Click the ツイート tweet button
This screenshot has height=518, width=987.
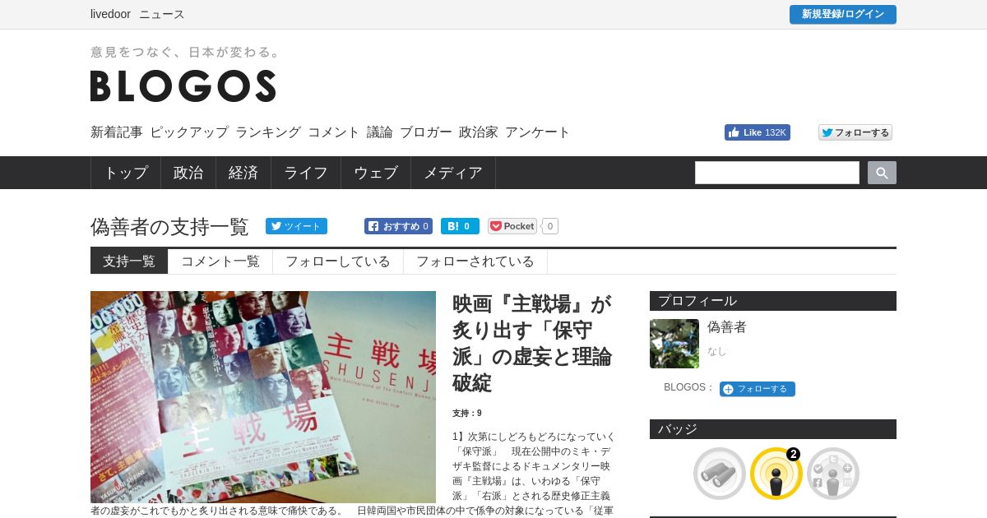[x=296, y=226]
